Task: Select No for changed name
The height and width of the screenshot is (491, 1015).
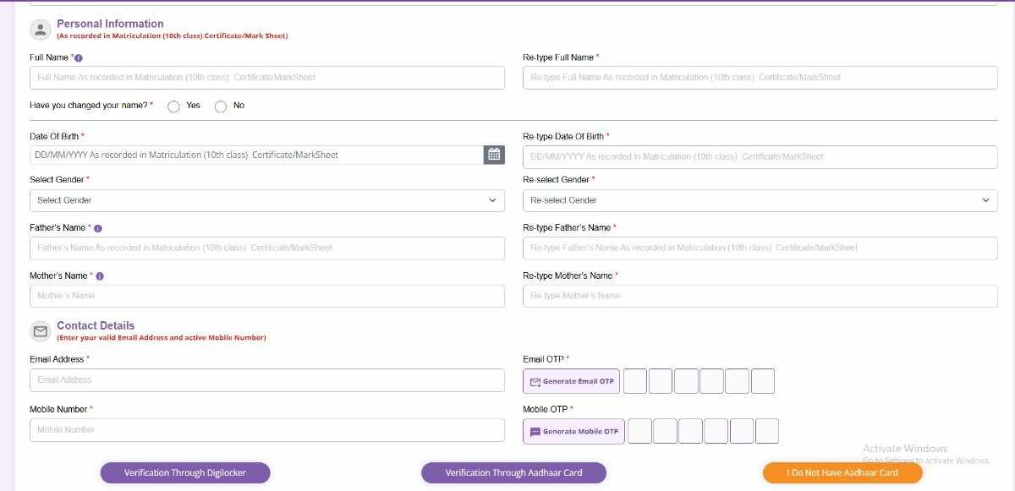Action: pyautogui.click(x=221, y=106)
